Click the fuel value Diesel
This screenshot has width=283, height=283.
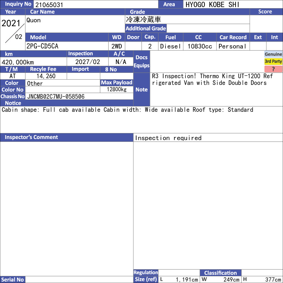pos(171,46)
